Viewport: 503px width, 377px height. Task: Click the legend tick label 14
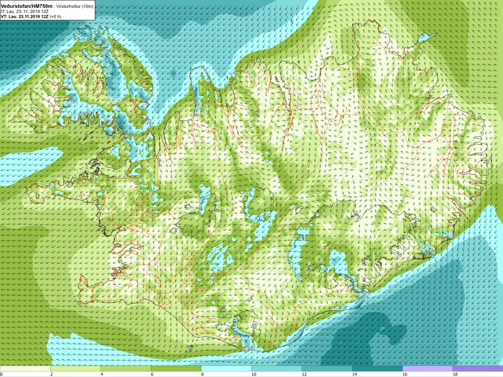[354, 374]
